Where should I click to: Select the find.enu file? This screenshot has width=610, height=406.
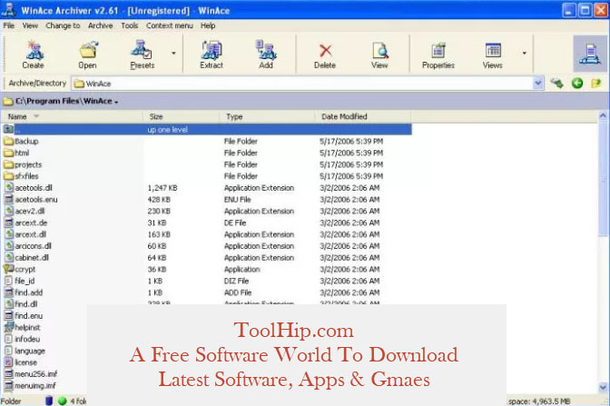(28, 316)
